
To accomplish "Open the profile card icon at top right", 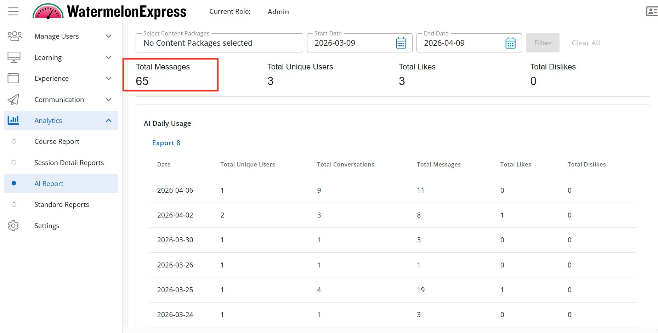I will [x=652, y=11].
